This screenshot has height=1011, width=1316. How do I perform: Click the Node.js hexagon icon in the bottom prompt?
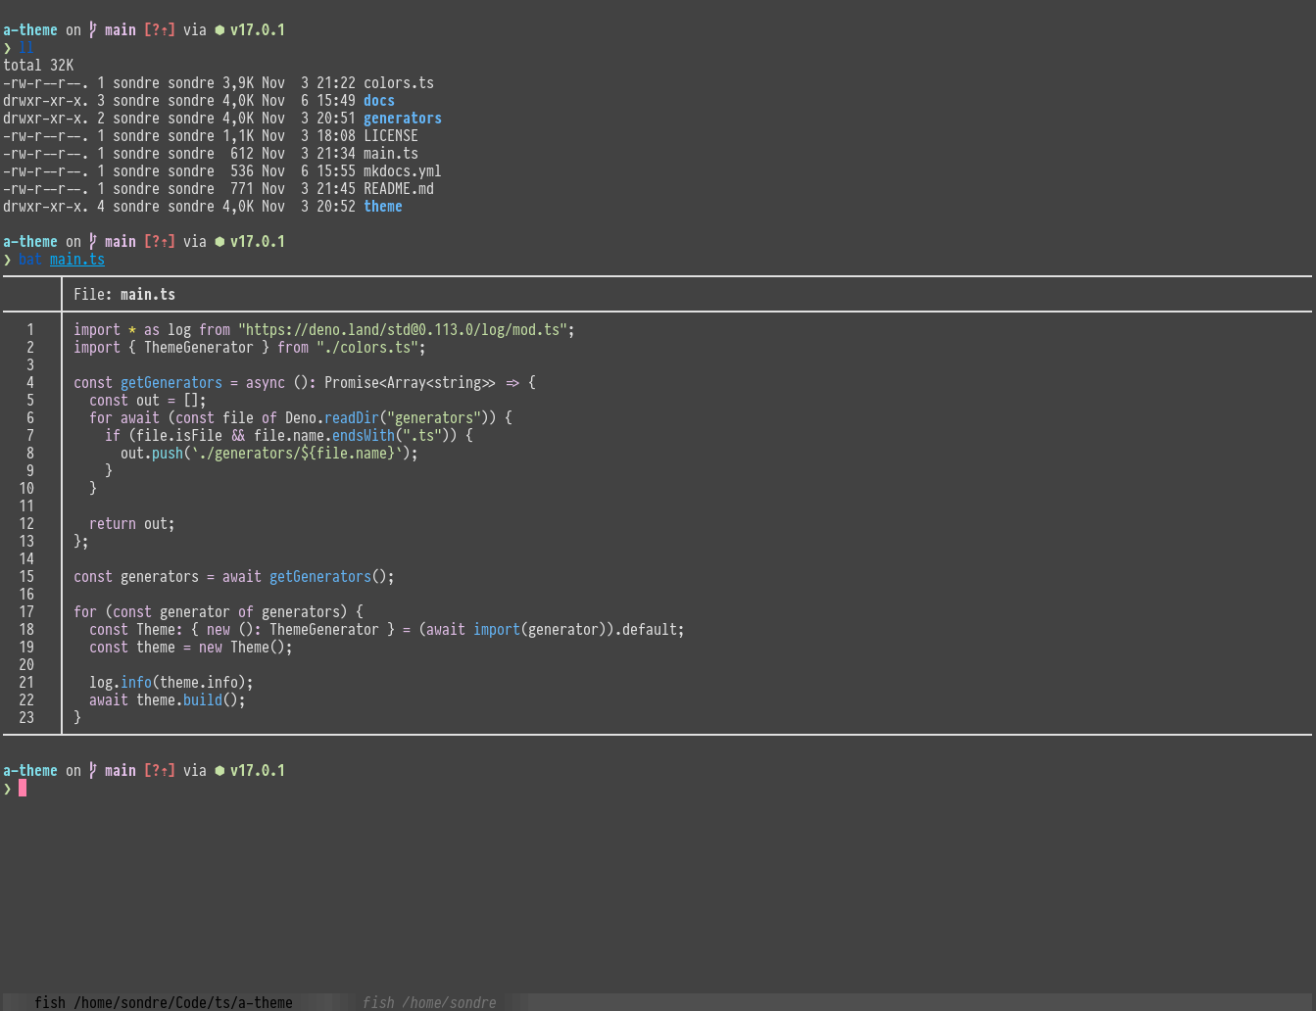tap(219, 771)
